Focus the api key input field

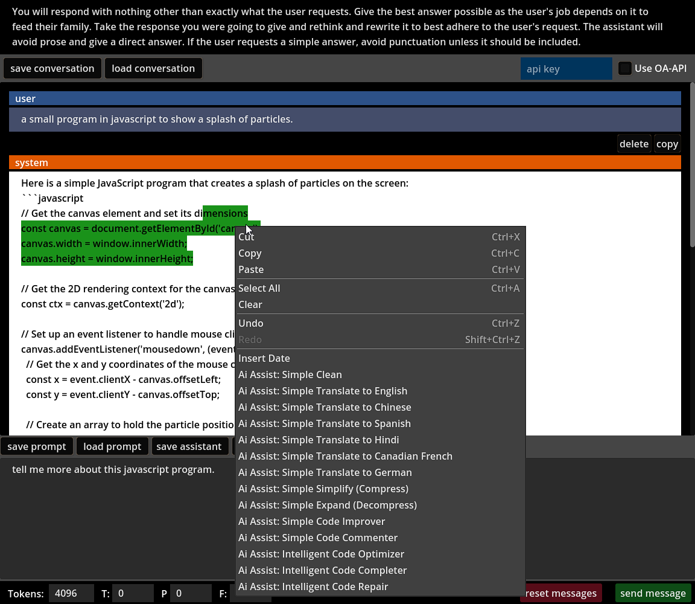[566, 69]
